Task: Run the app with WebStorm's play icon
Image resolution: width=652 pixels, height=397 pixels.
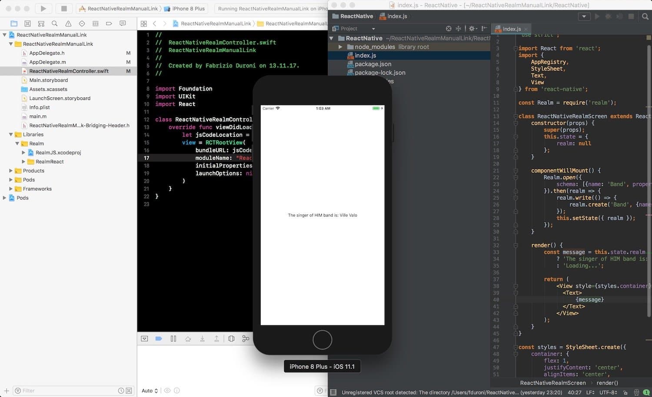Action: pos(597,16)
